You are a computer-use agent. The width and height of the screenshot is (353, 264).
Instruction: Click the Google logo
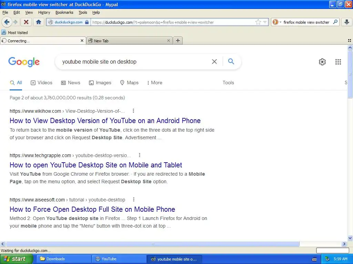point(24,62)
